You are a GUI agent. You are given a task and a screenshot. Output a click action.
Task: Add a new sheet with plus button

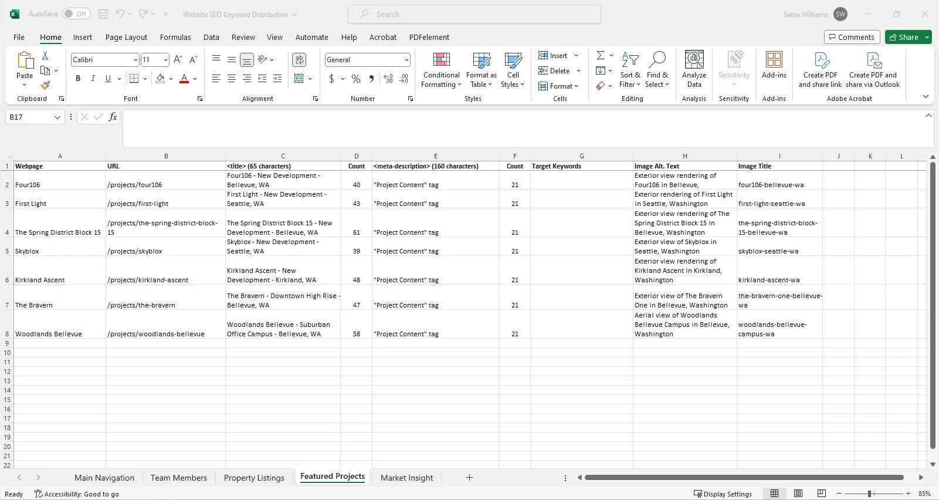pos(469,478)
